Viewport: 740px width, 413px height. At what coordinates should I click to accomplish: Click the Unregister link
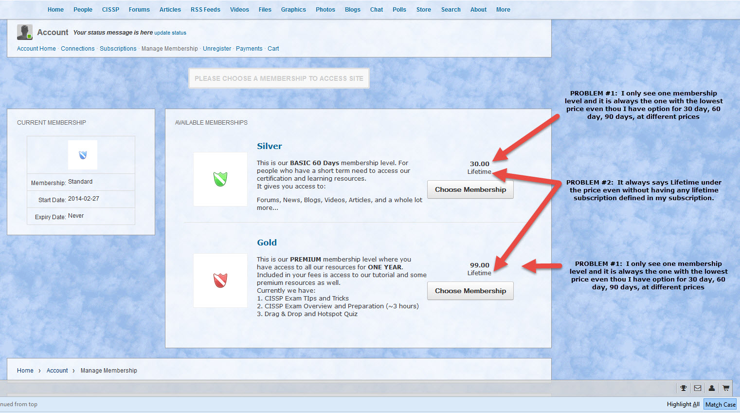[217, 49]
